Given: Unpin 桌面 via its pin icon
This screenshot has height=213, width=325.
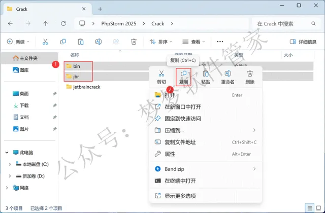Looking at the screenshot, I should coord(54,93).
